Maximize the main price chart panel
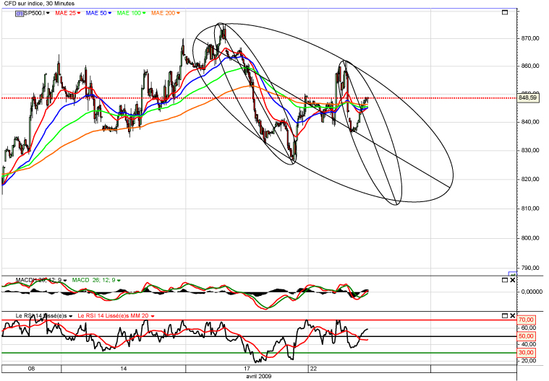Viewport: 549px width, 381px height. tap(504, 12)
